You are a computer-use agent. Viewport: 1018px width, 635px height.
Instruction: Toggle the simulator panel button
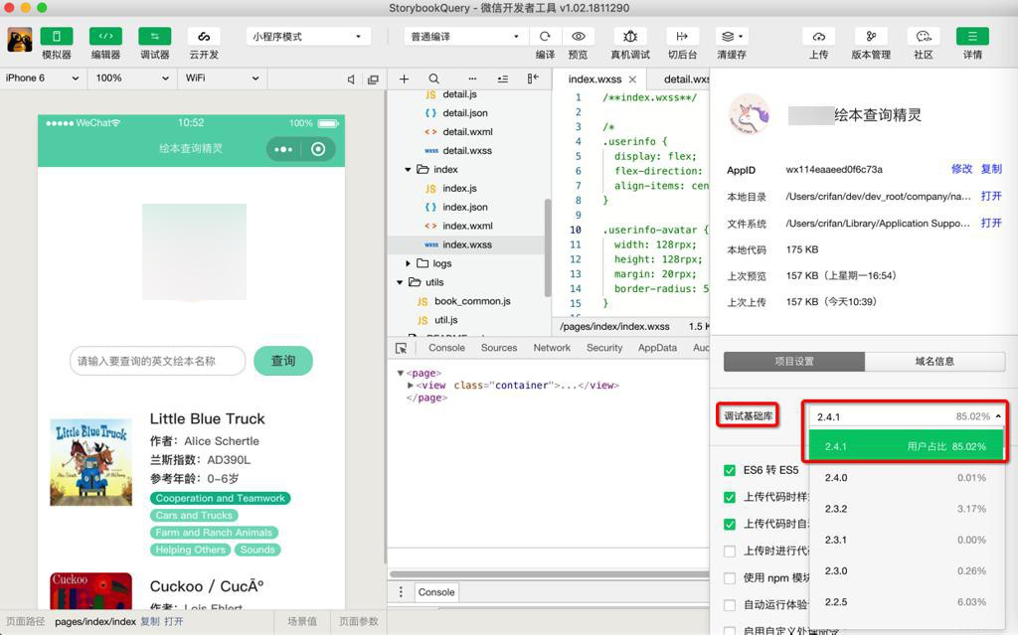pos(56,37)
